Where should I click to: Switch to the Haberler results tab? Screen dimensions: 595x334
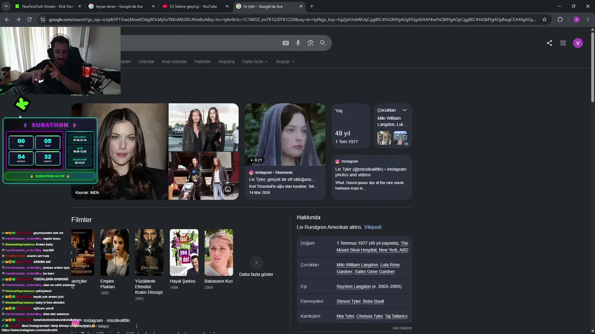(203, 62)
